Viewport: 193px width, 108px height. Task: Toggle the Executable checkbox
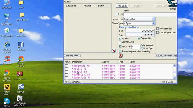pos(139,38)
